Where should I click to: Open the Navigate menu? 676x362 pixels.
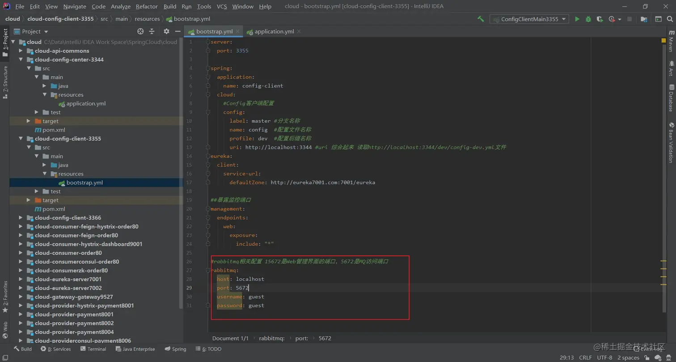pyautogui.click(x=75, y=6)
